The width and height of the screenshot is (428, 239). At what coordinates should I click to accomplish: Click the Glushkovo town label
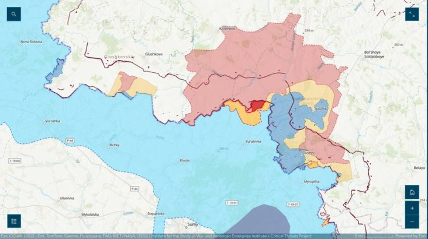tap(153, 54)
